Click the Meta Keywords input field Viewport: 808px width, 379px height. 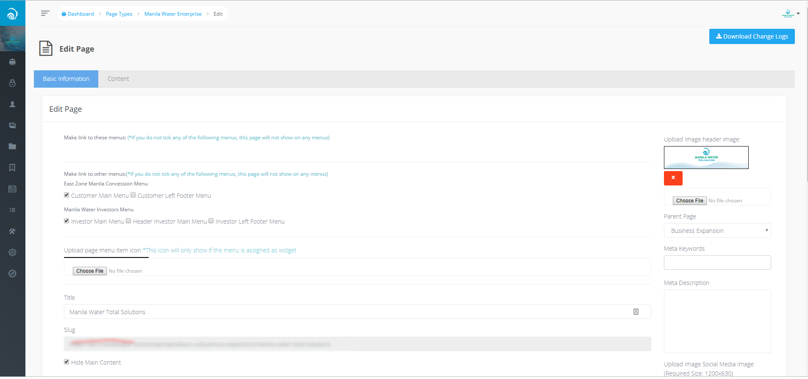click(717, 263)
